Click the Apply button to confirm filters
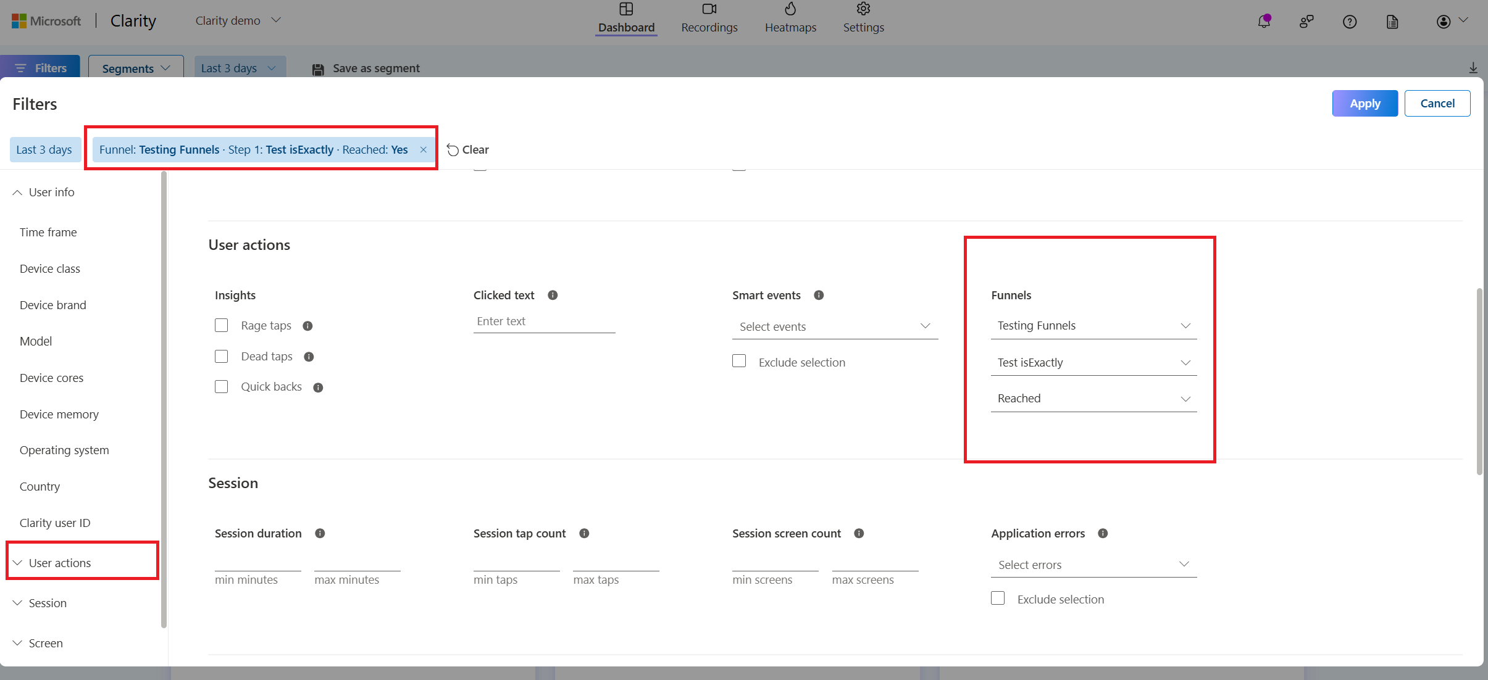The height and width of the screenshot is (680, 1488). [1365, 102]
